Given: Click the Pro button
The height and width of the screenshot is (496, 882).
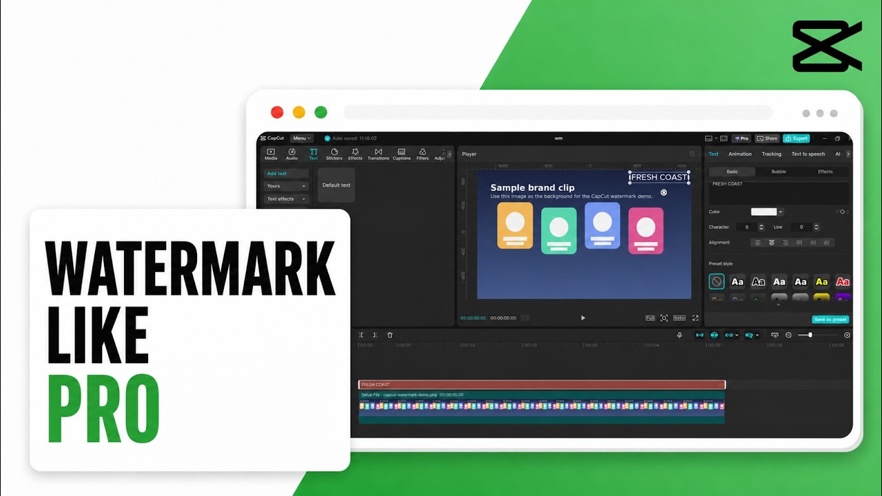Looking at the screenshot, I should (741, 138).
